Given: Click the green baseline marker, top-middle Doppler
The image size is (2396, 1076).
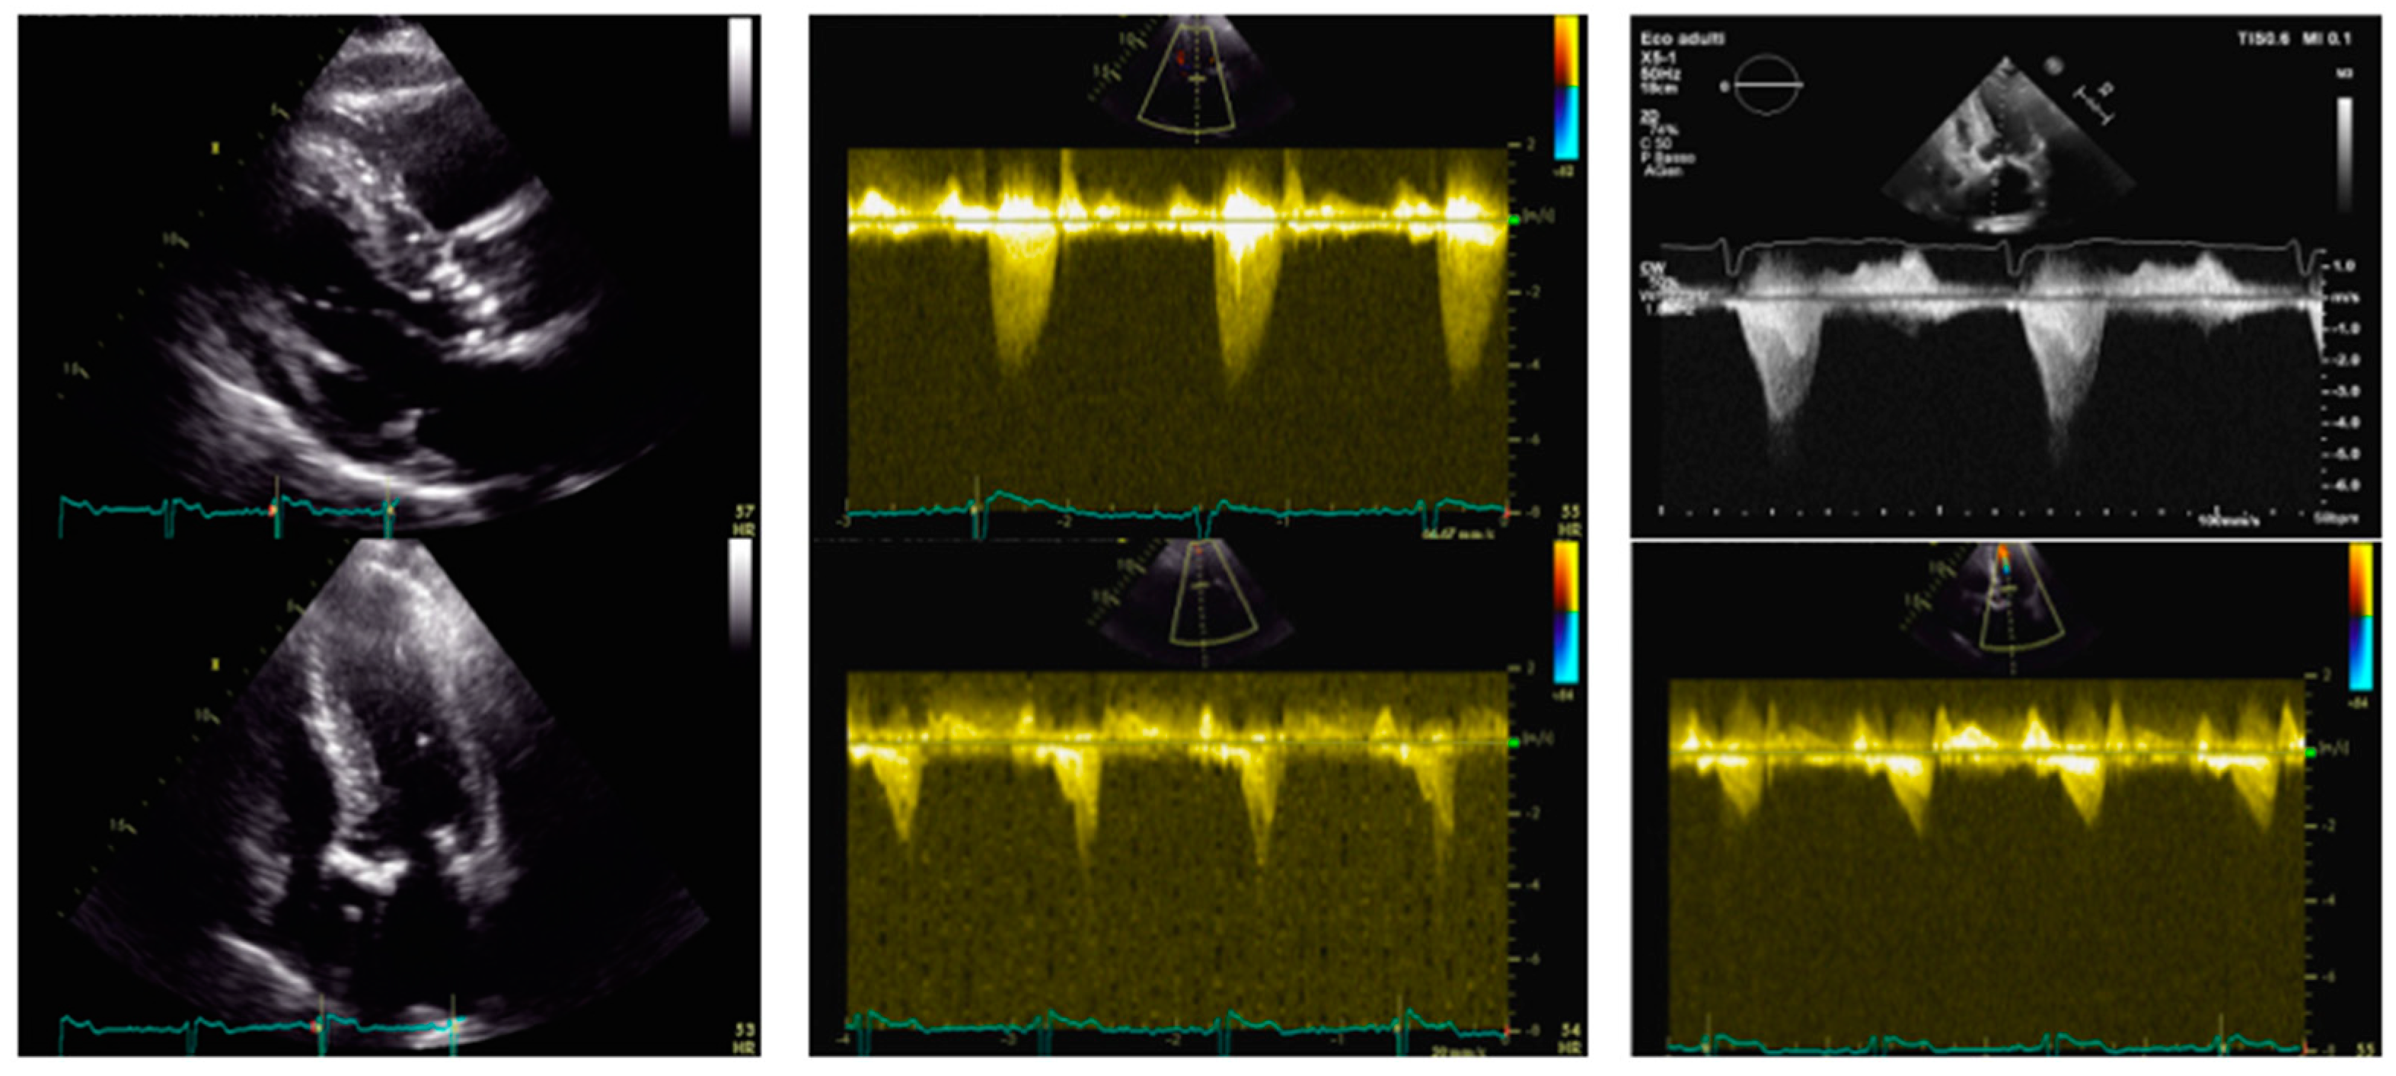Looking at the screenshot, I should pos(1514,219).
